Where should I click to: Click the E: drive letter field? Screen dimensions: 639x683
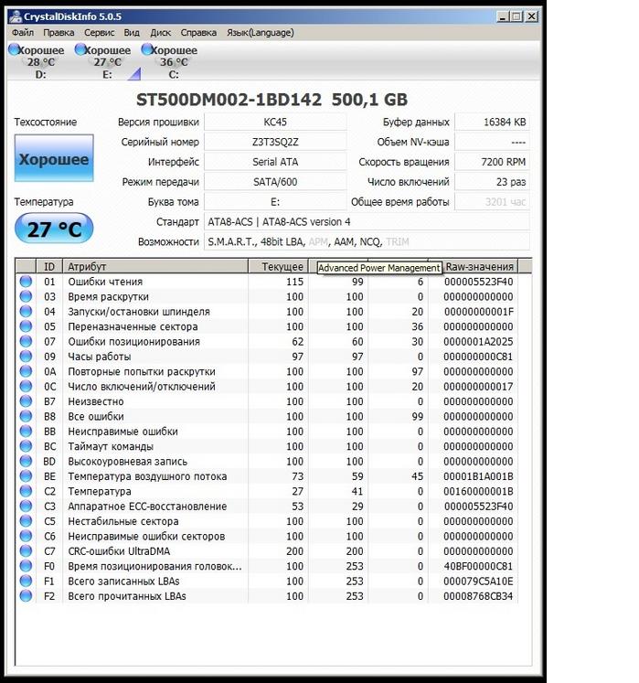tap(275, 202)
